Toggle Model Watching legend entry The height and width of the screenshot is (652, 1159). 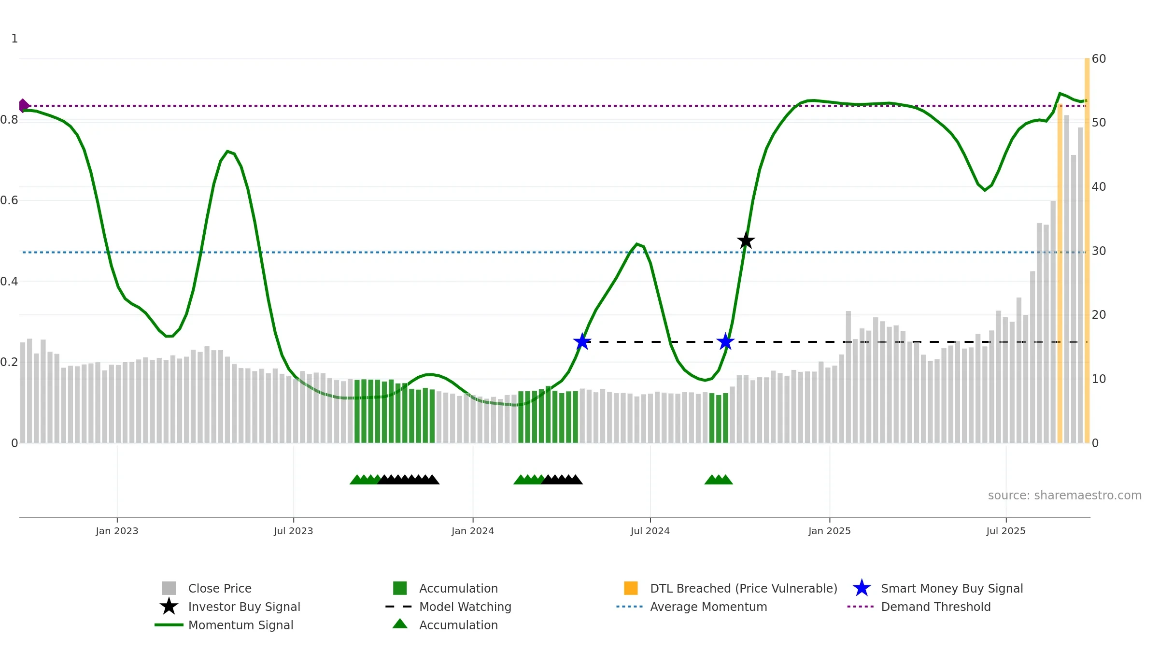point(465,607)
